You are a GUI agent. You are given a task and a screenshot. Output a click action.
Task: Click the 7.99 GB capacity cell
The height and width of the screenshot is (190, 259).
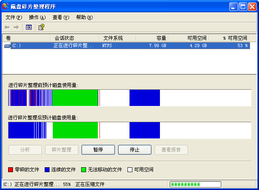(x=158, y=45)
